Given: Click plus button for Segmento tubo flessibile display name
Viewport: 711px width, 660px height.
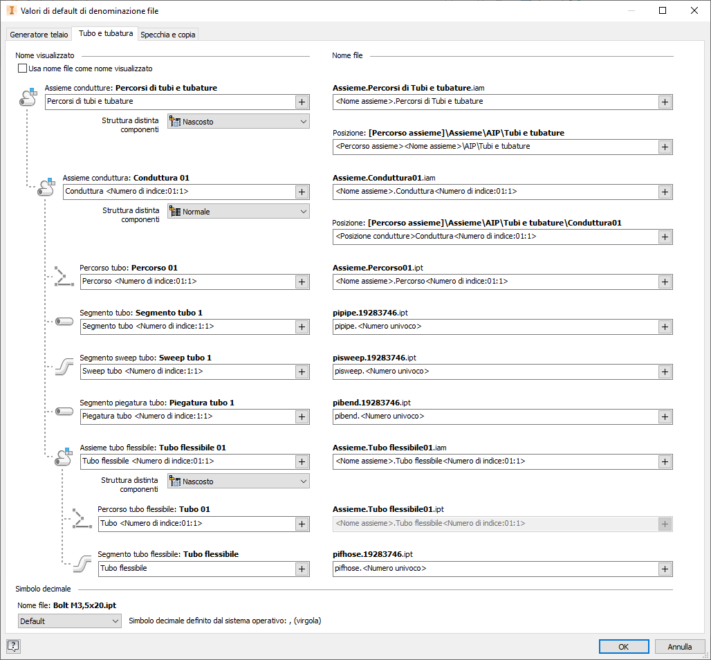Looking at the screenshot, I should point(302,569).
